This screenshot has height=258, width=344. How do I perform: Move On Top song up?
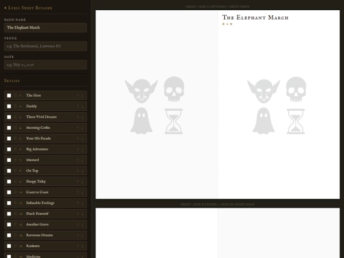point(78,171)
